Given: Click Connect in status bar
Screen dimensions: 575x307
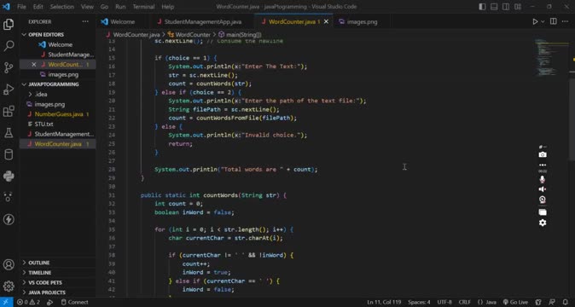Looking at the screenshot, I should pyautogui.click(x=74, y=302).
